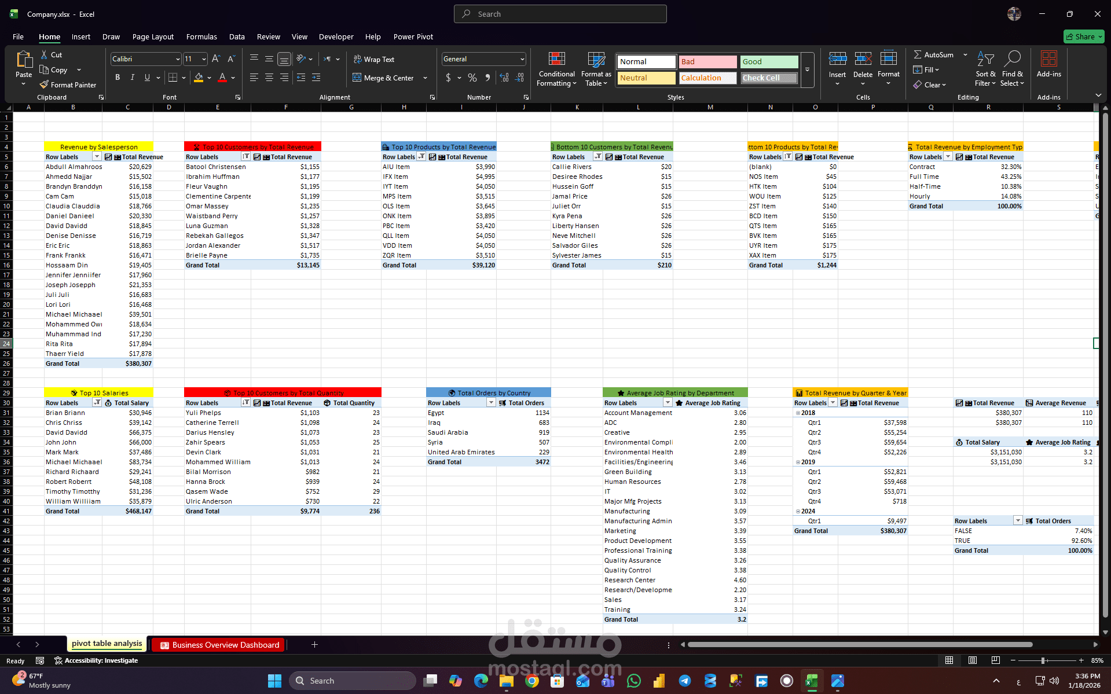Viewport: 1111px width, 694px height.
Task: Toggle Normal view in the status bar
Action: pos(949,660)
